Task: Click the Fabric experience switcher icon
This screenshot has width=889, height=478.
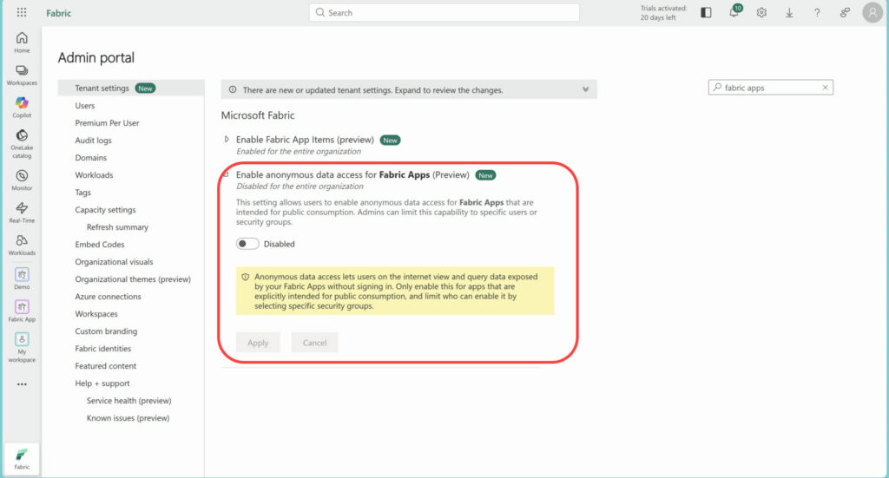Action: 22,459
